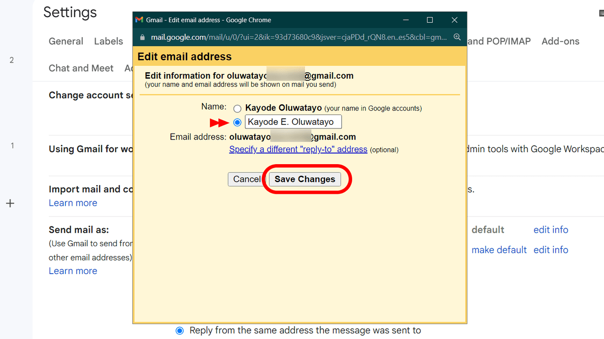Select reply from the same address option
Image resolution: width=604 pixels, height=339 pixels.
pyautogui.click(x=179, y=330)
